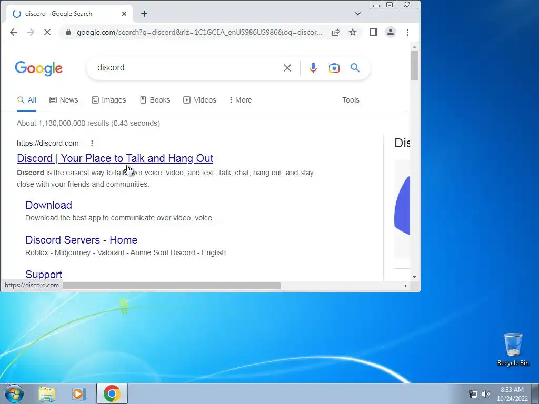This screenshot has height=404, width=539.
Task: Click the https://discord.com URL text
Action: 48,143
